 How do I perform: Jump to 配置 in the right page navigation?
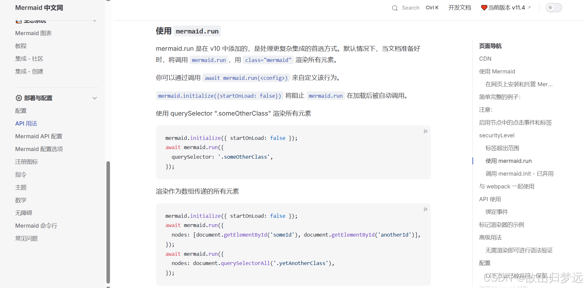(x=485, y=263)
